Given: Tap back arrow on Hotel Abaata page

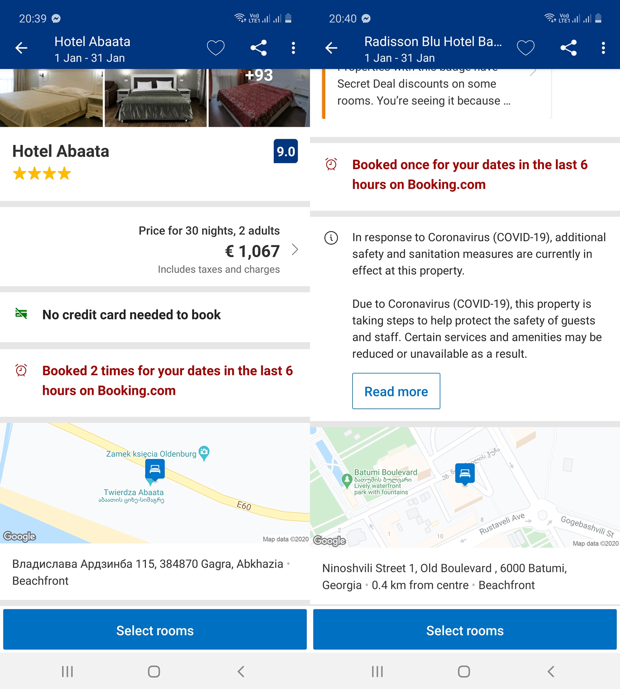Looking at the screenshot, I should coord(22,48).
